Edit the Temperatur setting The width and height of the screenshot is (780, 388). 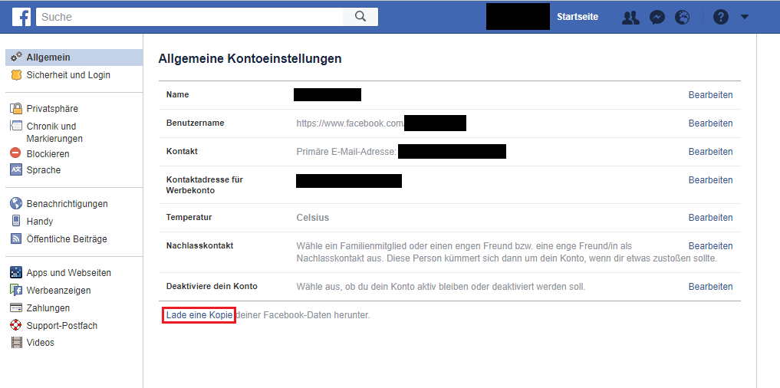[710, 218]
